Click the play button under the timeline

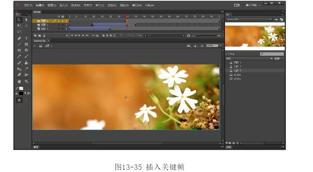click(x=79, y=35)
